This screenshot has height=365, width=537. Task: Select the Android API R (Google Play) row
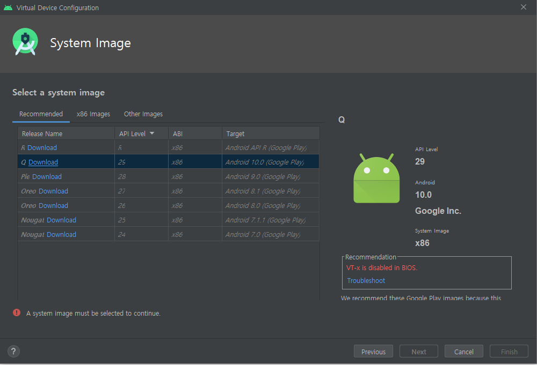pos(169,147)
